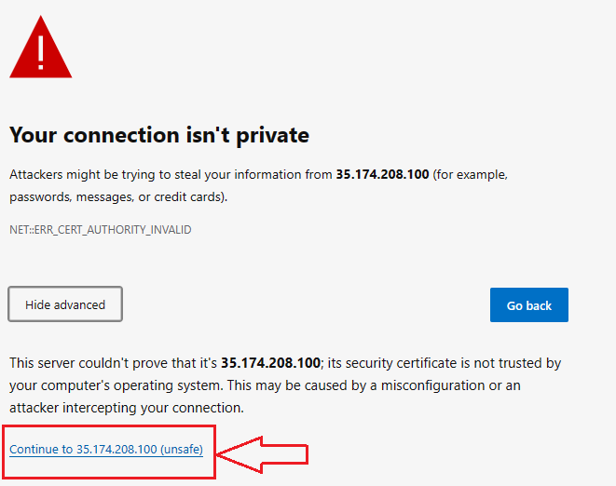Click the NET::ERR_CERT_AUTHORITY_INVALID error code
Viewport: 616px width, 486px height.
coord(100,230)
